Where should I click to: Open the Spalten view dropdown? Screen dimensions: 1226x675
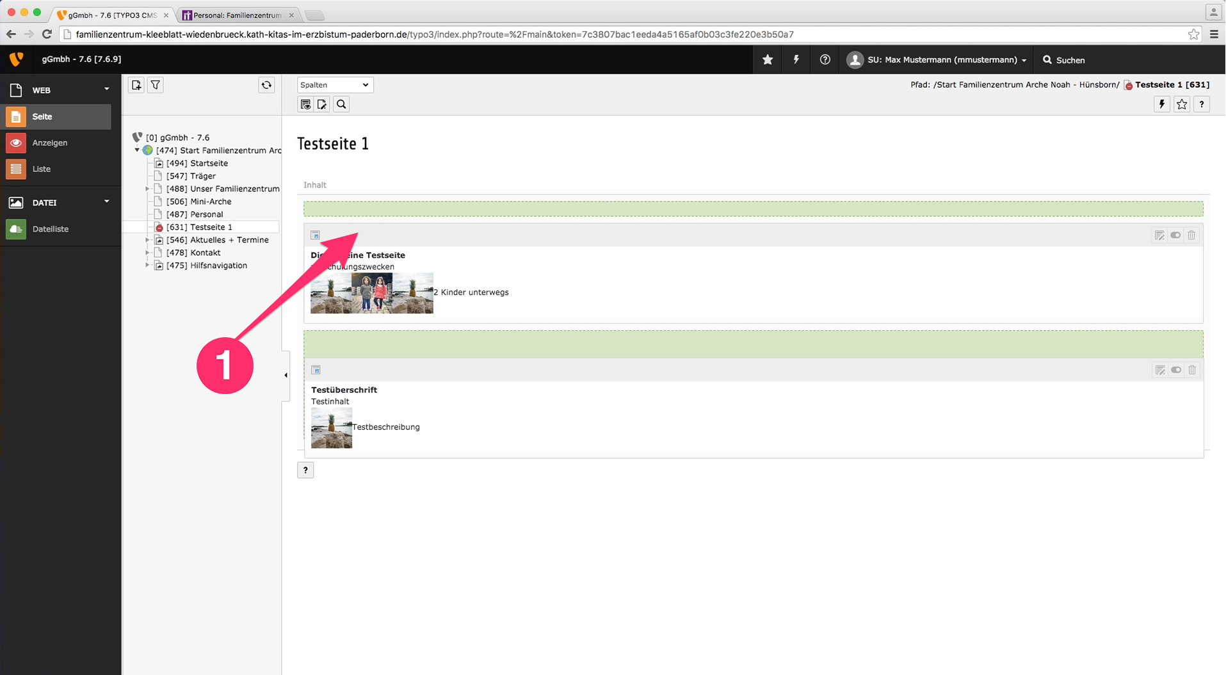pyautogui.click(x=335, y=85)
